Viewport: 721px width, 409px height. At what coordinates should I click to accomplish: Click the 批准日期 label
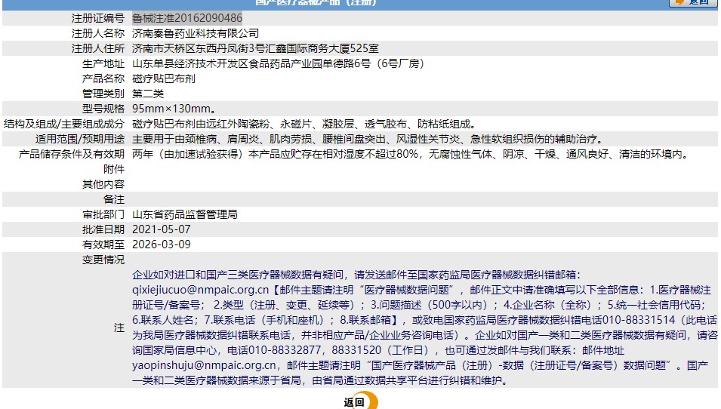tap(103, 229)
